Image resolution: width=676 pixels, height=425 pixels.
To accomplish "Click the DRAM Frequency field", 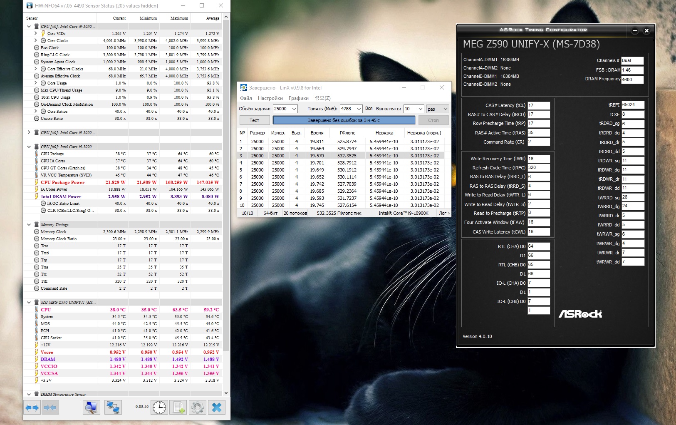I will 632,80.
